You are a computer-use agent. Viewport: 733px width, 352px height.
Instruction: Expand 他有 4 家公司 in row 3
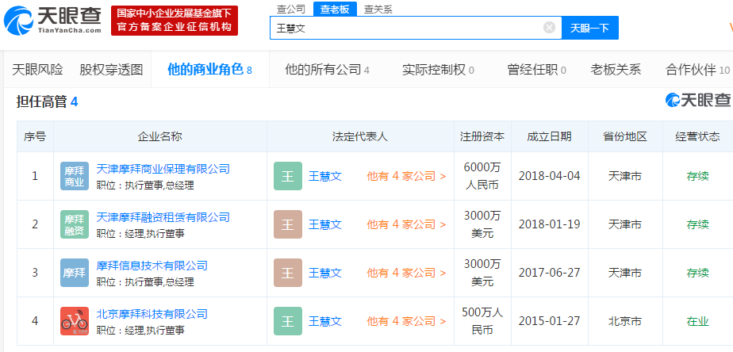(x=406, y=273)
